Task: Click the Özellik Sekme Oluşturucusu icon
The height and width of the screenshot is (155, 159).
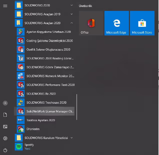Action: [21, 49]
